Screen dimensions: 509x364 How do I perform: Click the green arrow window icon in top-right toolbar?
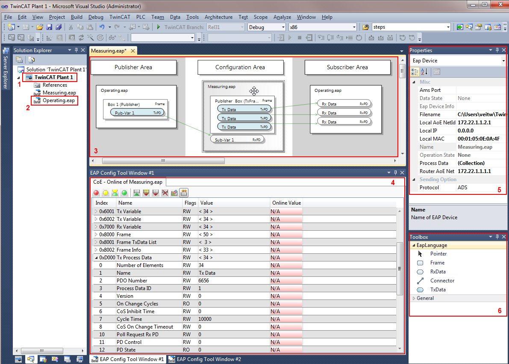click(x=460, y=27)
